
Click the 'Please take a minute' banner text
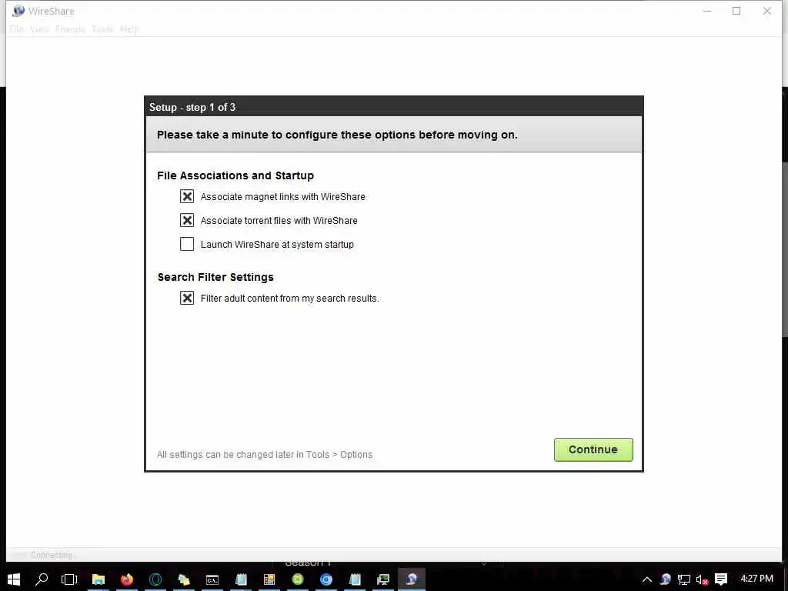[x=337, y=135]
